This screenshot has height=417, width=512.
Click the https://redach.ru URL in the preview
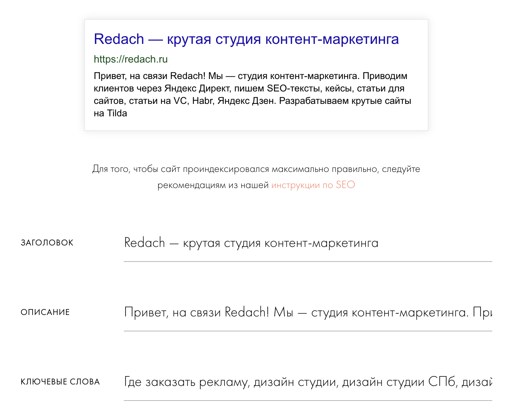click(131, 59)
